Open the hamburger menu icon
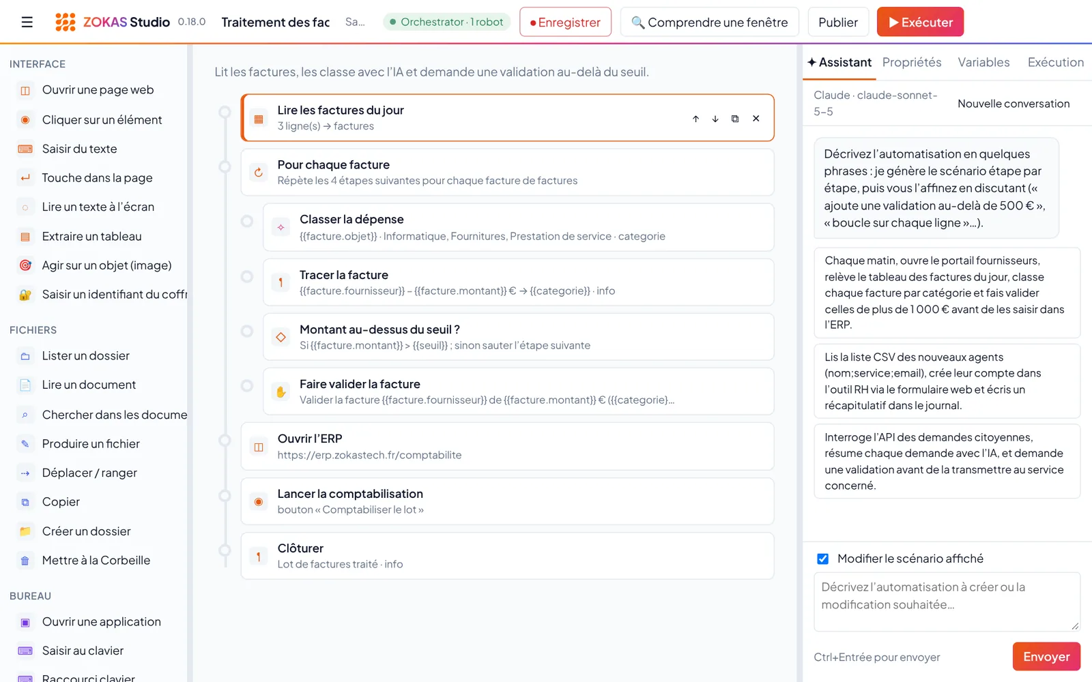The image size is (1092, 682). (x=27, y=22)
